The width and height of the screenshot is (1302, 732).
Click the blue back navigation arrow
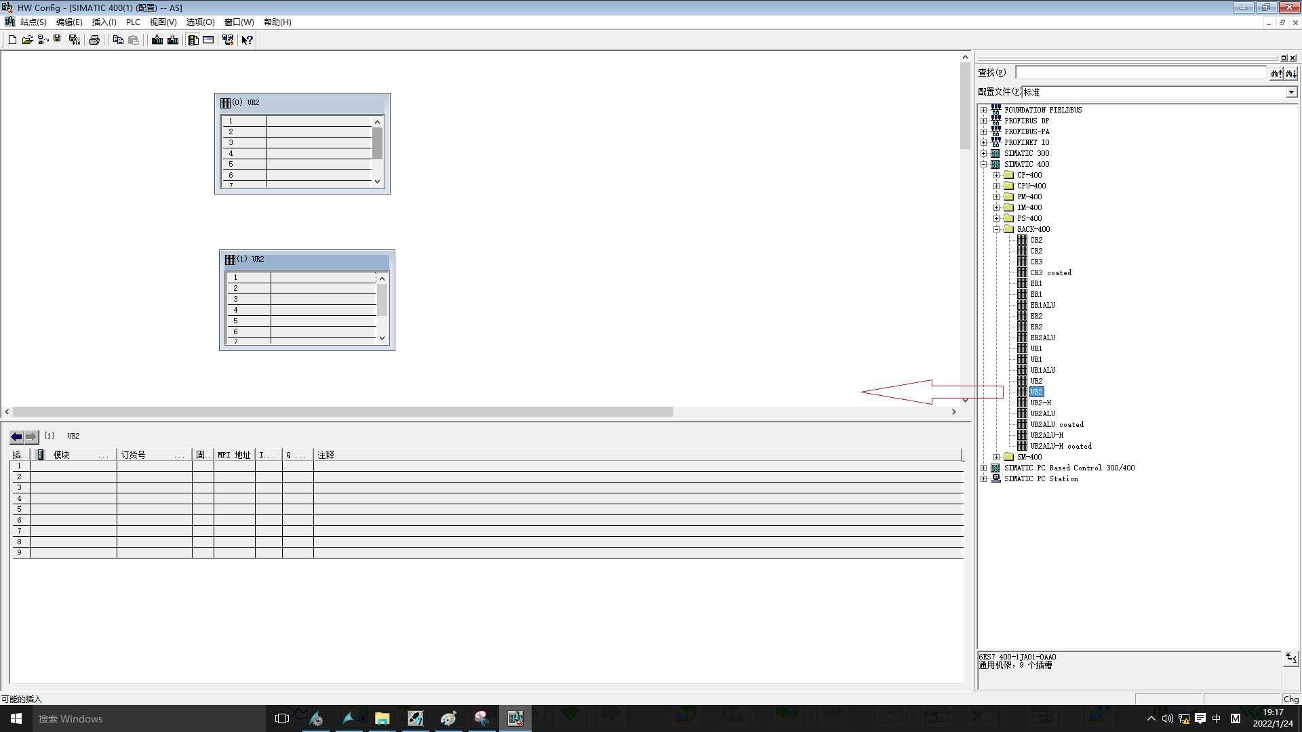16,436
